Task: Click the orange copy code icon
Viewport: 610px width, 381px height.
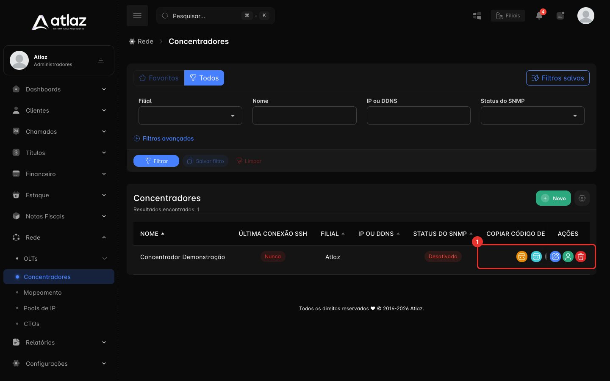Action: pos(522,257)
